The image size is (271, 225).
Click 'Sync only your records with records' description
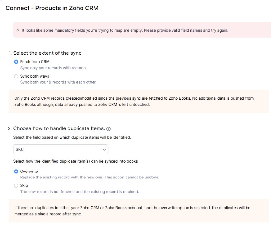tap(53, 68)
